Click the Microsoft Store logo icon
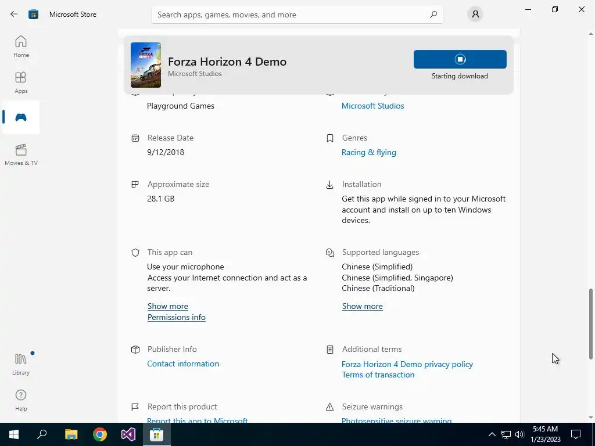This screenshot has height=446, width=595. click(33, 15)
